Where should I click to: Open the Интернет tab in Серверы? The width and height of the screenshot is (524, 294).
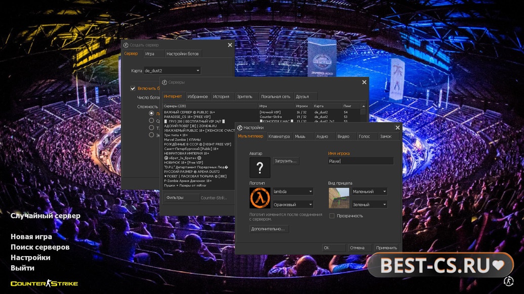point(173,96)
